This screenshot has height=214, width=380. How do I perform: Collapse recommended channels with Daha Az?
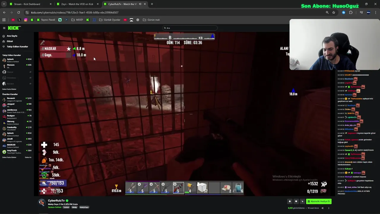pyautogui.click(x=28, y=157)
